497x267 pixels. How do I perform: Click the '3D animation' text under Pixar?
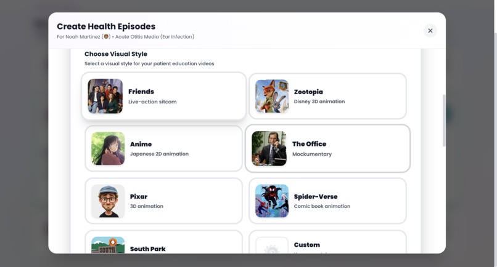146,206
